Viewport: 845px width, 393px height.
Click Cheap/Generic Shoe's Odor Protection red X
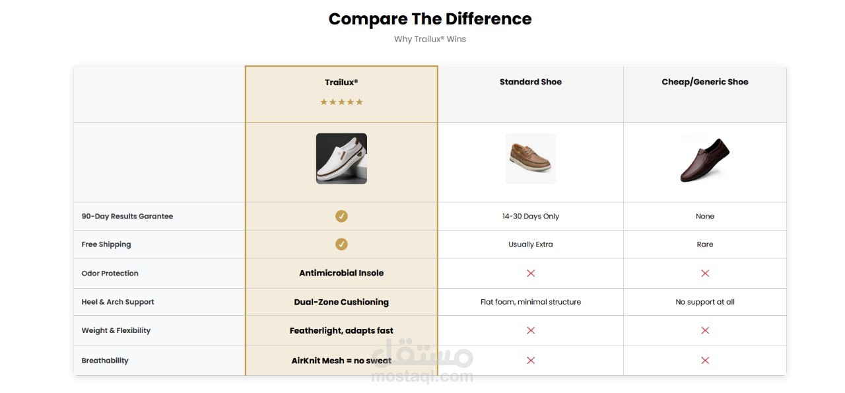(x=705, y=273)
